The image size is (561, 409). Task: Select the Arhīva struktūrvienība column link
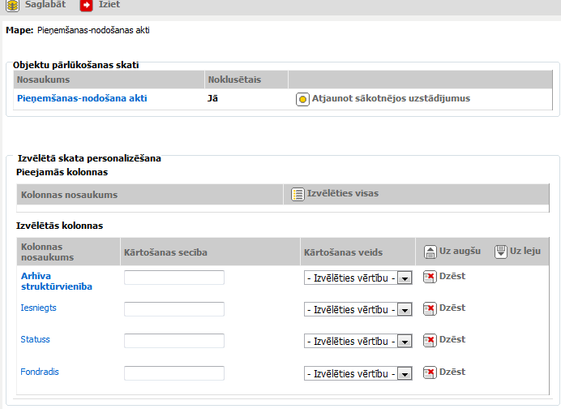(x=56, y=281)
